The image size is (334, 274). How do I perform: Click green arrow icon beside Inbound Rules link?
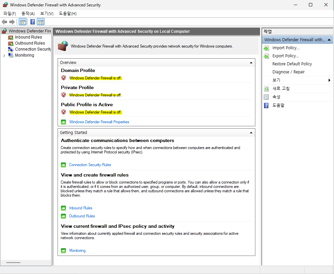[x=64, y=208]
